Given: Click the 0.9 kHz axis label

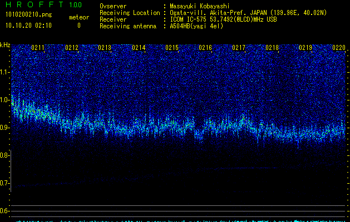Looking at the screenshot, I should pyautogui.click(x=4, y=128).
